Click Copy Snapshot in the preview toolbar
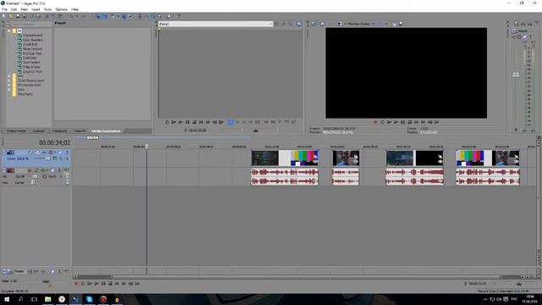 [394, 24]
